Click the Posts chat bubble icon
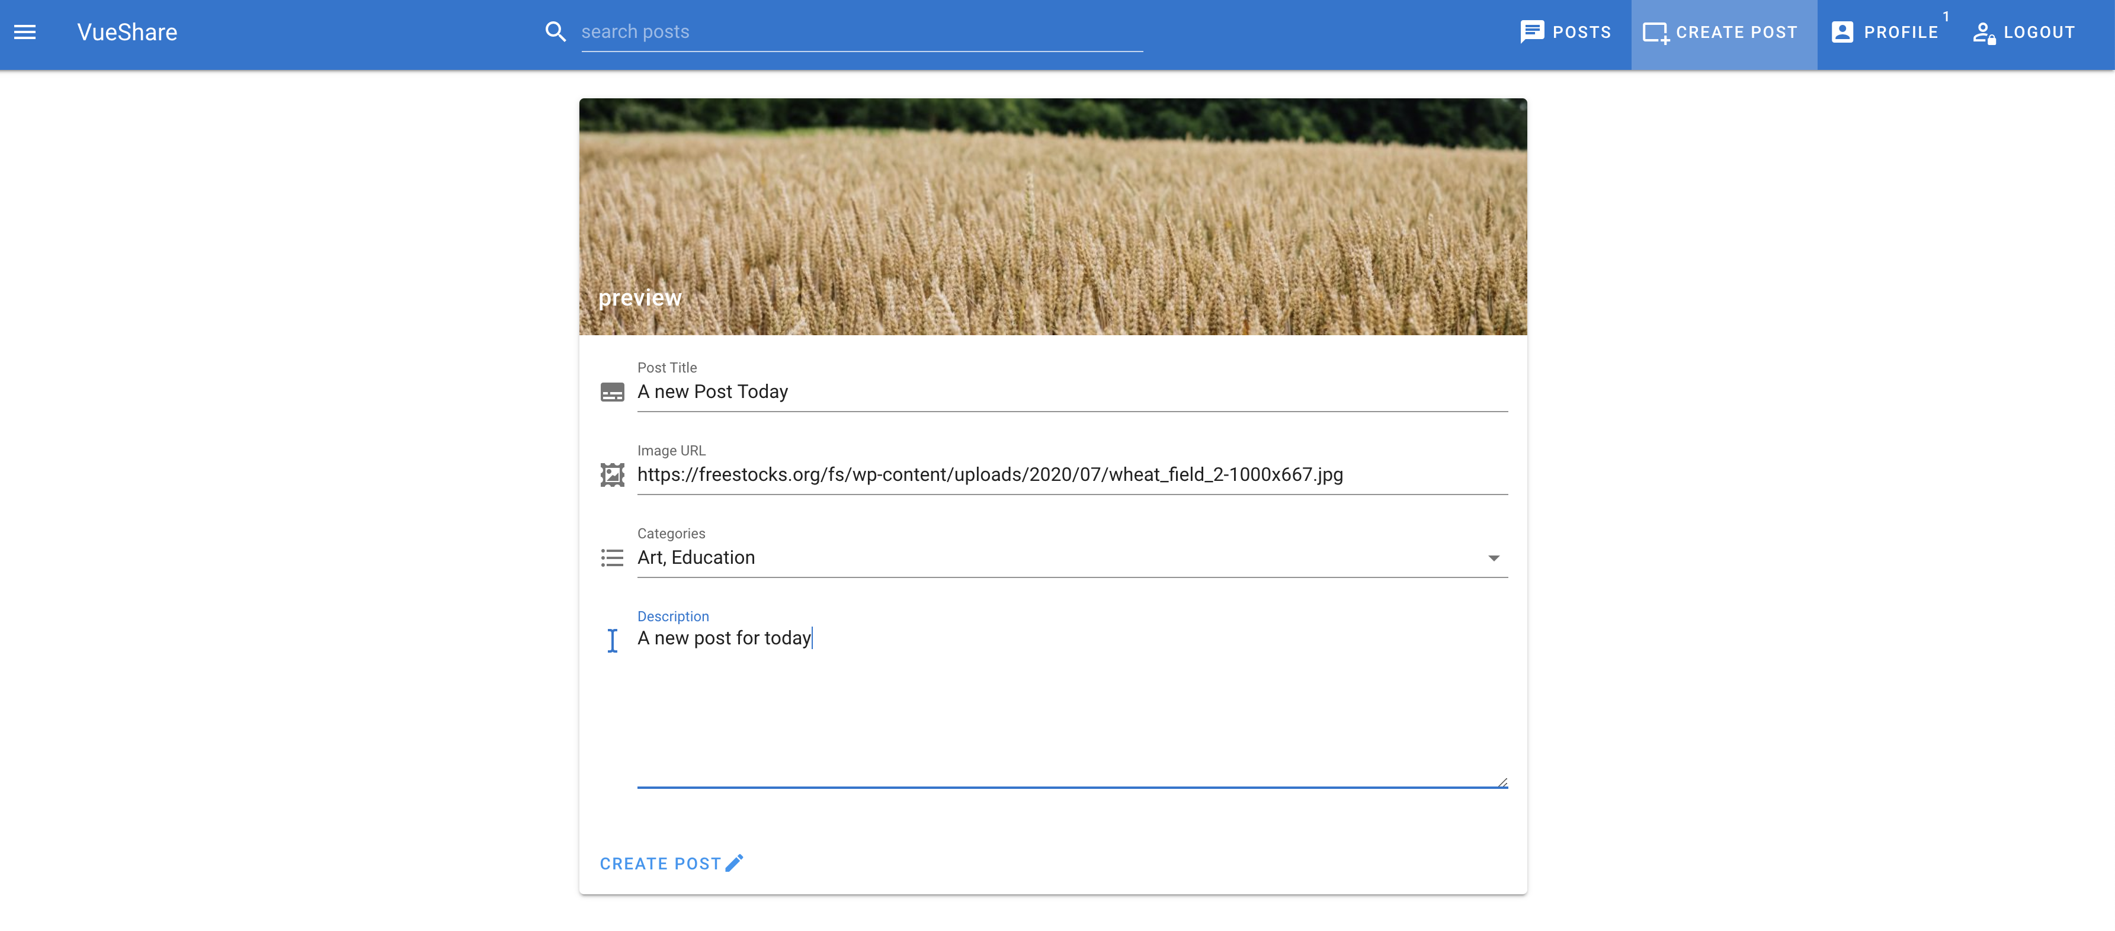The image size is (2115, 931). 1531,32
